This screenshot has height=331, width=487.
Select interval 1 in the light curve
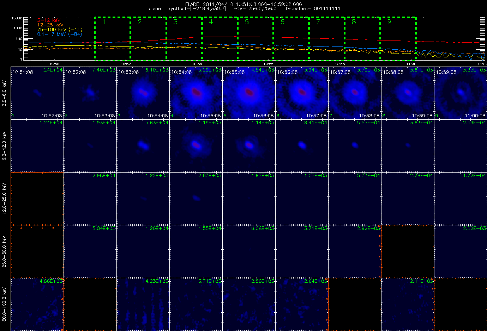click(x=112, y=38)
